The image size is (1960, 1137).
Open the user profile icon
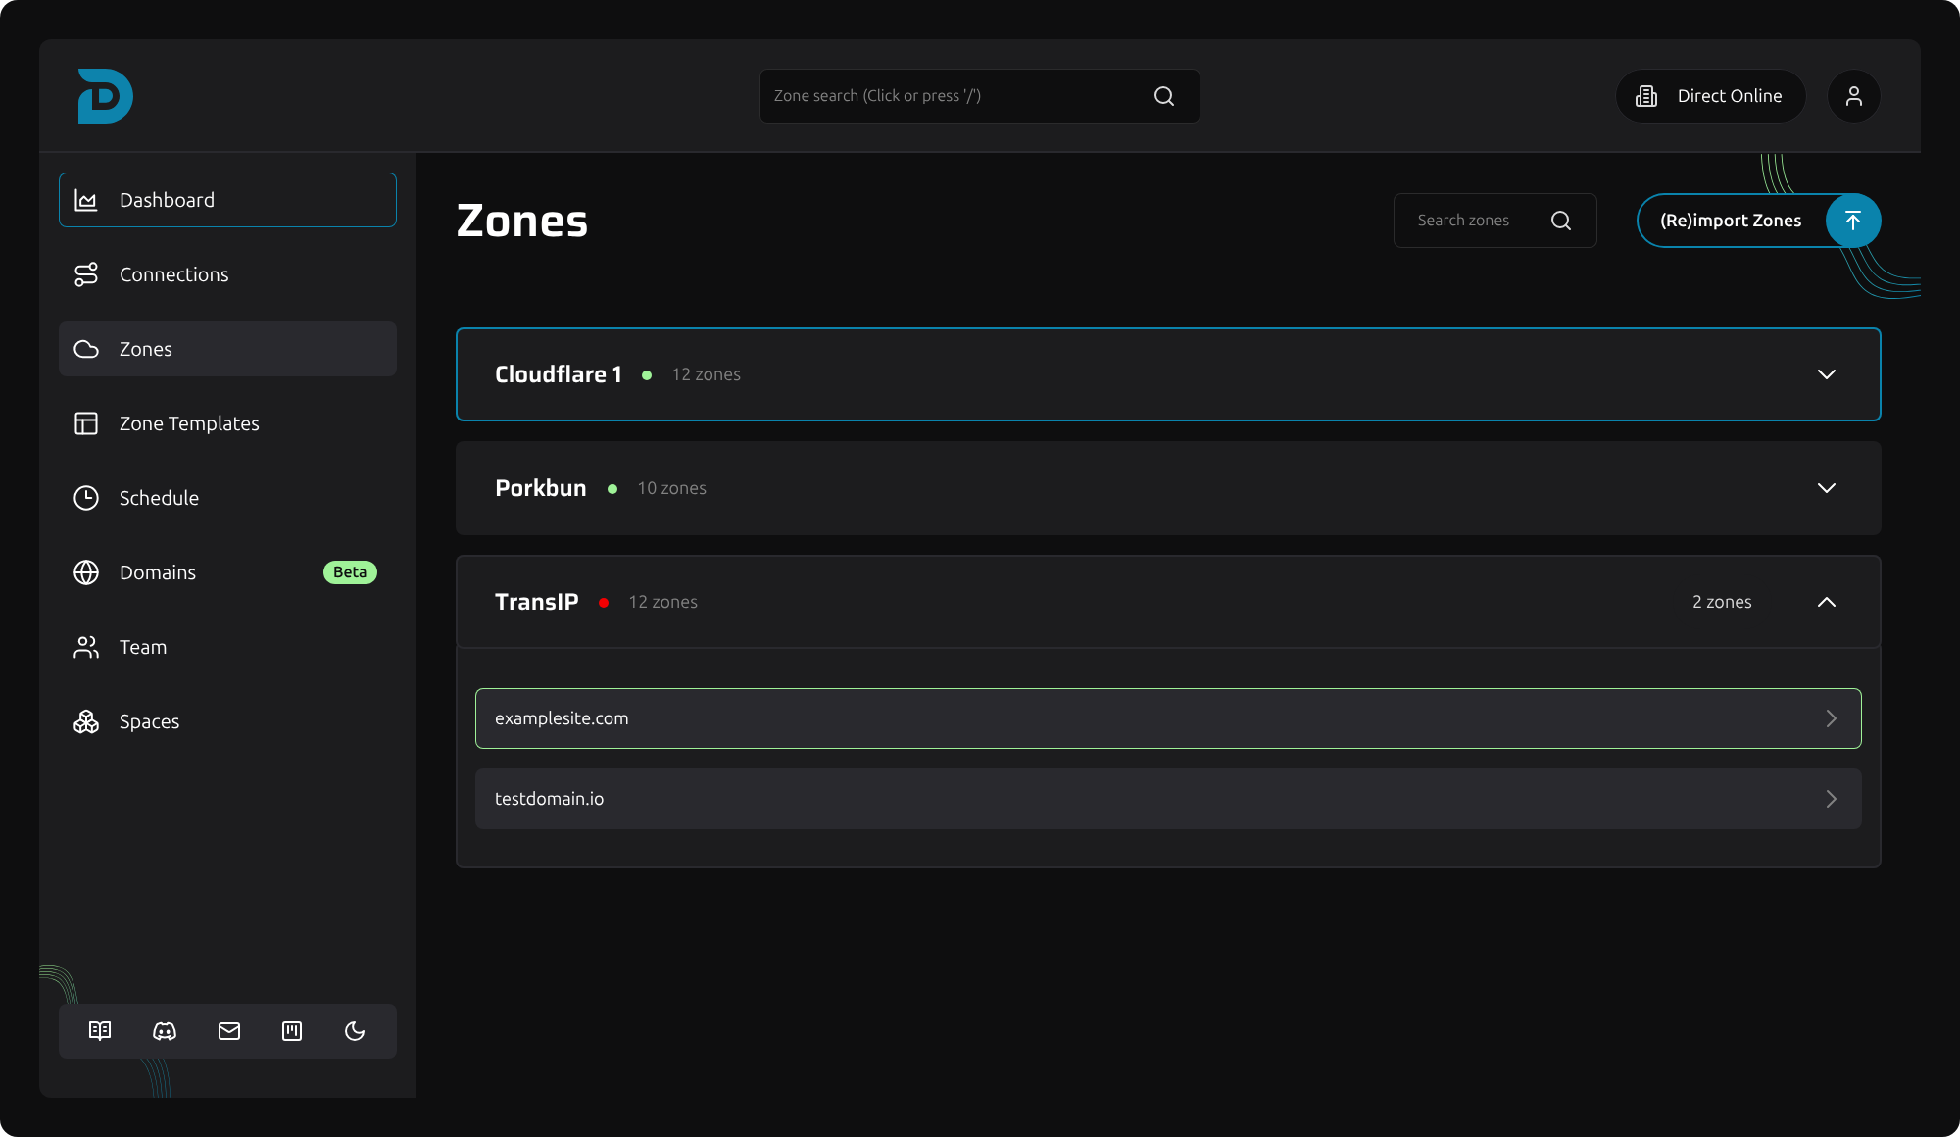point(1854,96)
